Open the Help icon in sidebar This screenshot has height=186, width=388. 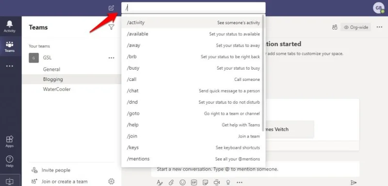pyautogui.click(x=9, y=161)
